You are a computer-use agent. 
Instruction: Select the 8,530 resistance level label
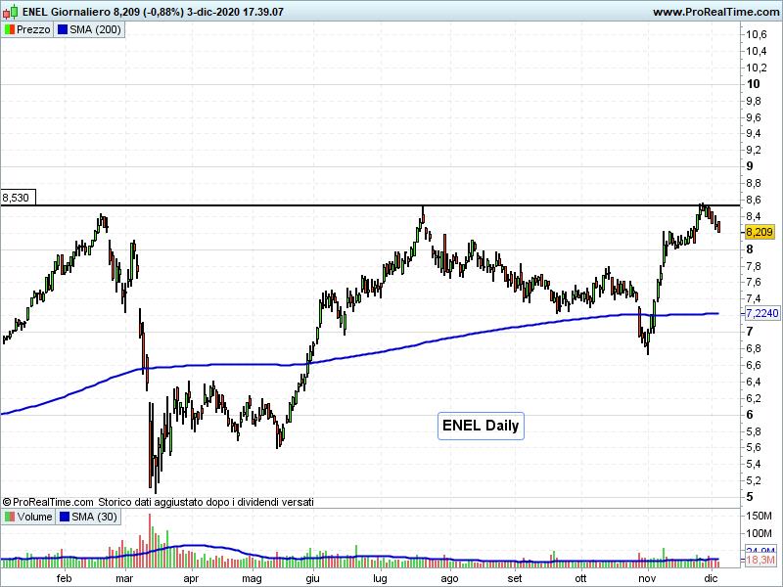click(x=17, y=198)
